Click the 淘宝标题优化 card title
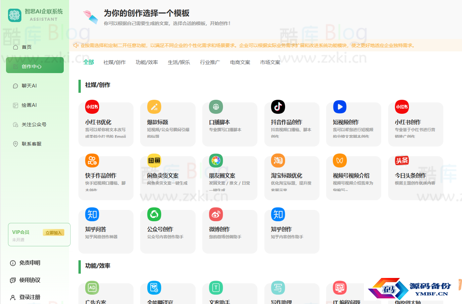462x304 pixels. (x=286, y=176)
